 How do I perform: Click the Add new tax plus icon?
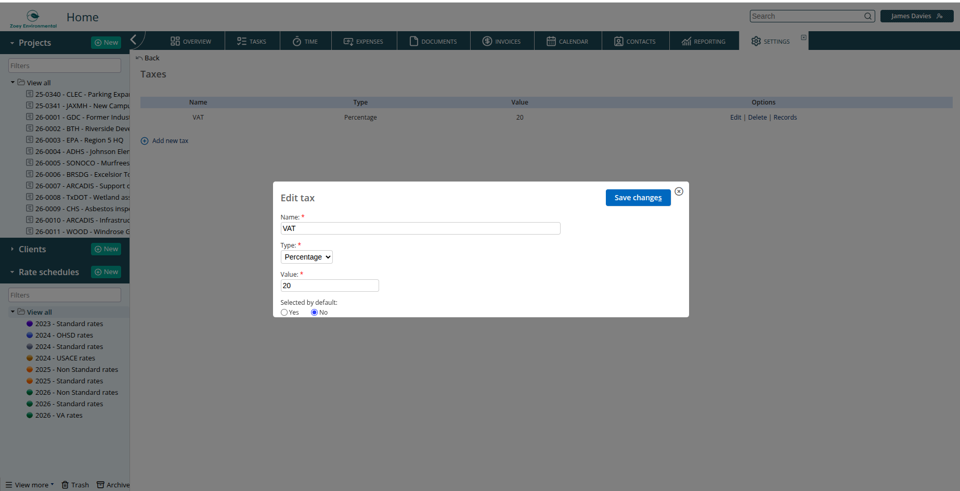[145, 141]
